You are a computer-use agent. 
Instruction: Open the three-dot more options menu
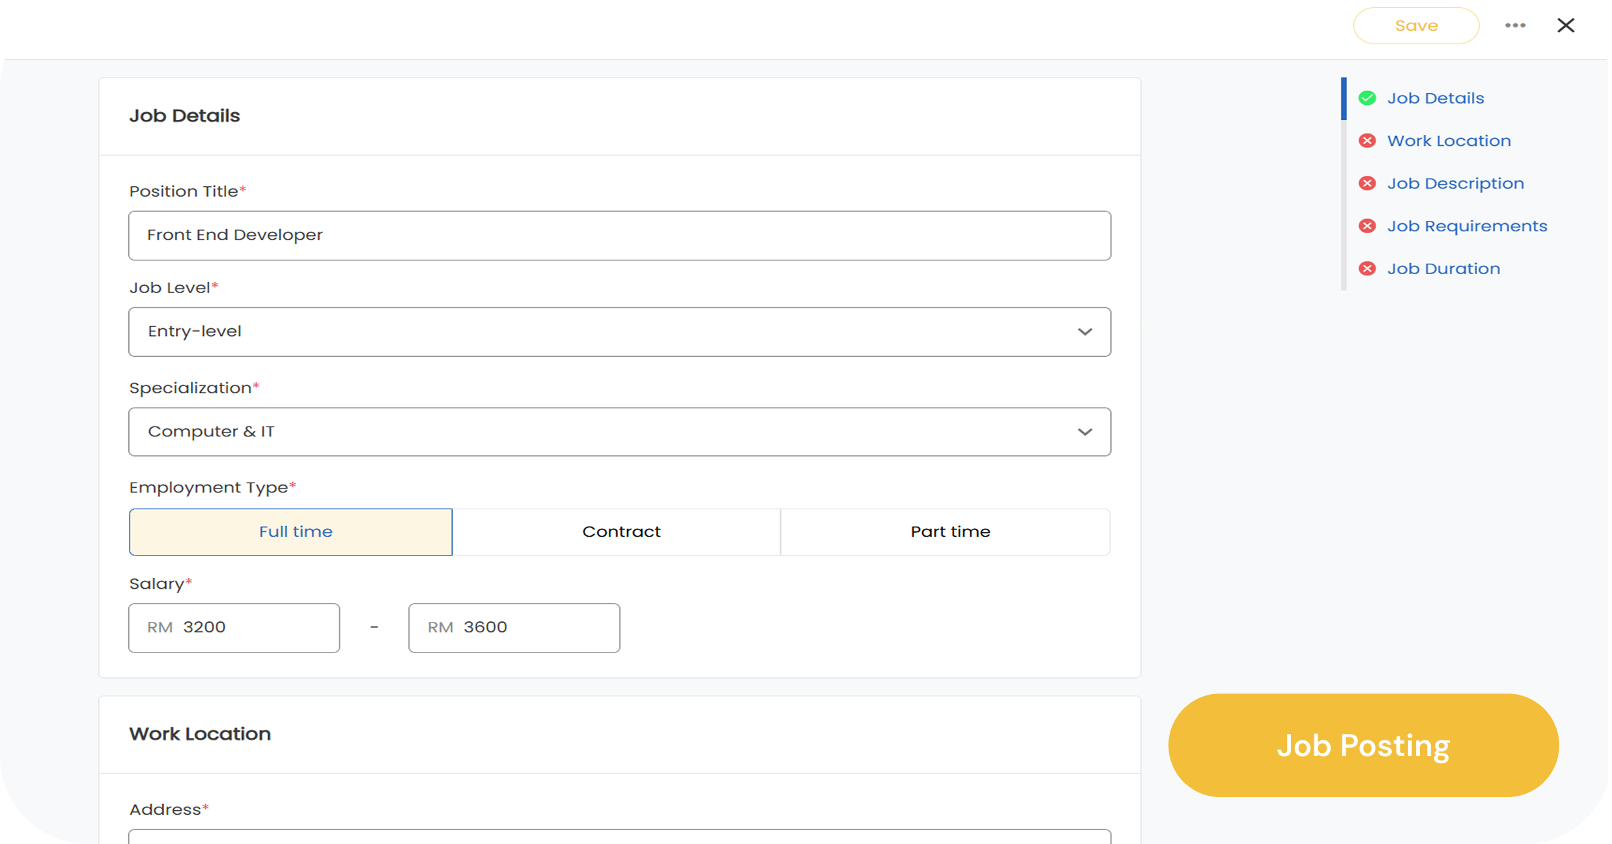point(1515,25)
